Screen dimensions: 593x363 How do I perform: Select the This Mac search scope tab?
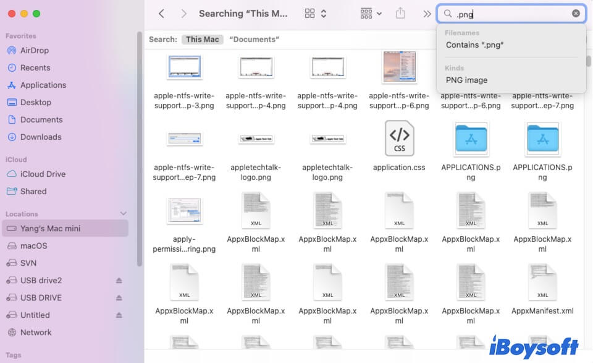coord(202,39)
